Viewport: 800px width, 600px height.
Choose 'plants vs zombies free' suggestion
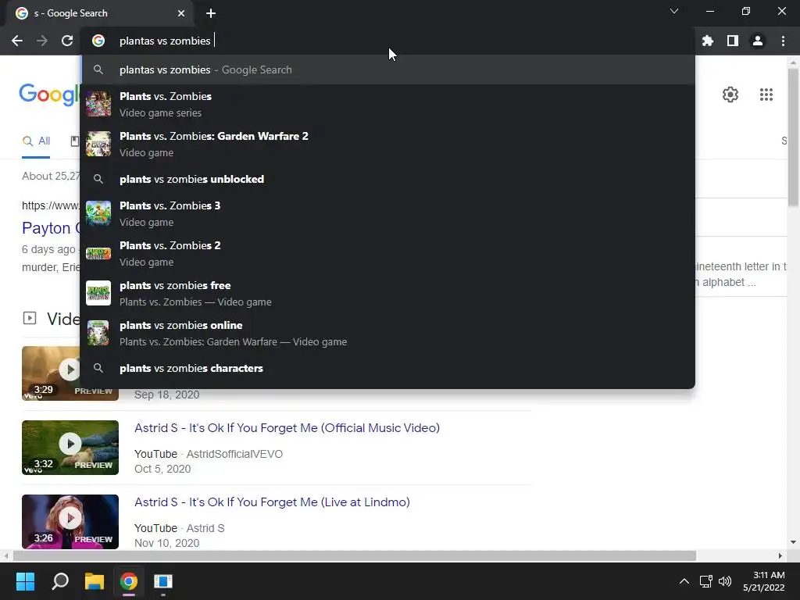coord(387,293)
